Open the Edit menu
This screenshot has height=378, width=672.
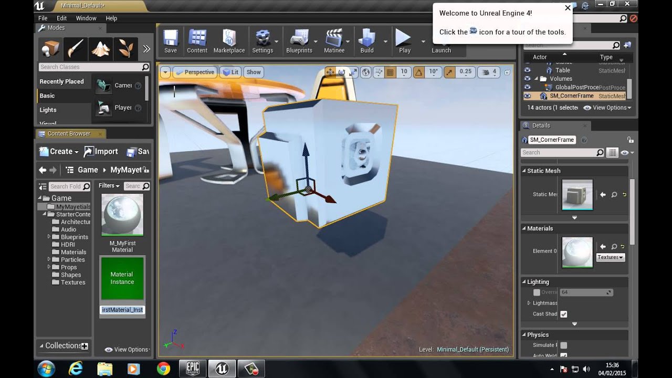62,18
